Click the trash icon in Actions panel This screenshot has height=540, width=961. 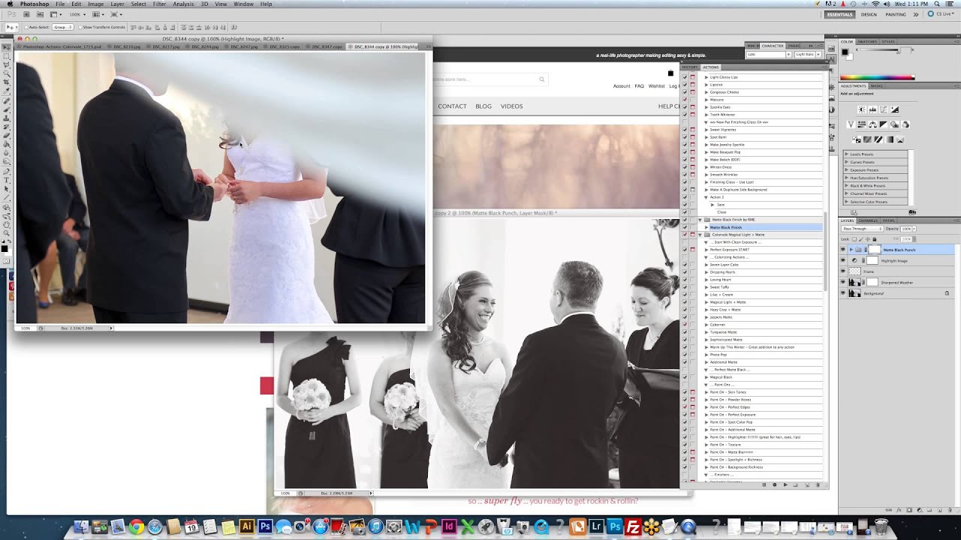click(x=818, y=484)
